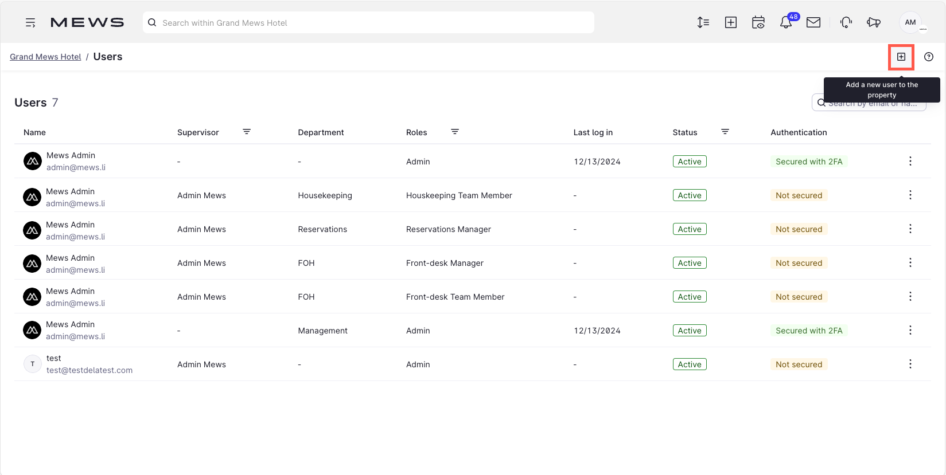Select test@testdelatest.com email text
The height and width of the screenshot is (475, 946).
coord(89,370)
